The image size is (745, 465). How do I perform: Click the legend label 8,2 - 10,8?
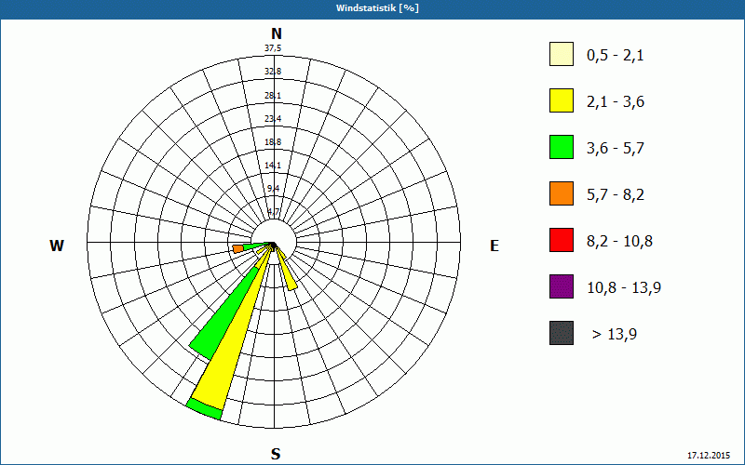pos(619,242)
